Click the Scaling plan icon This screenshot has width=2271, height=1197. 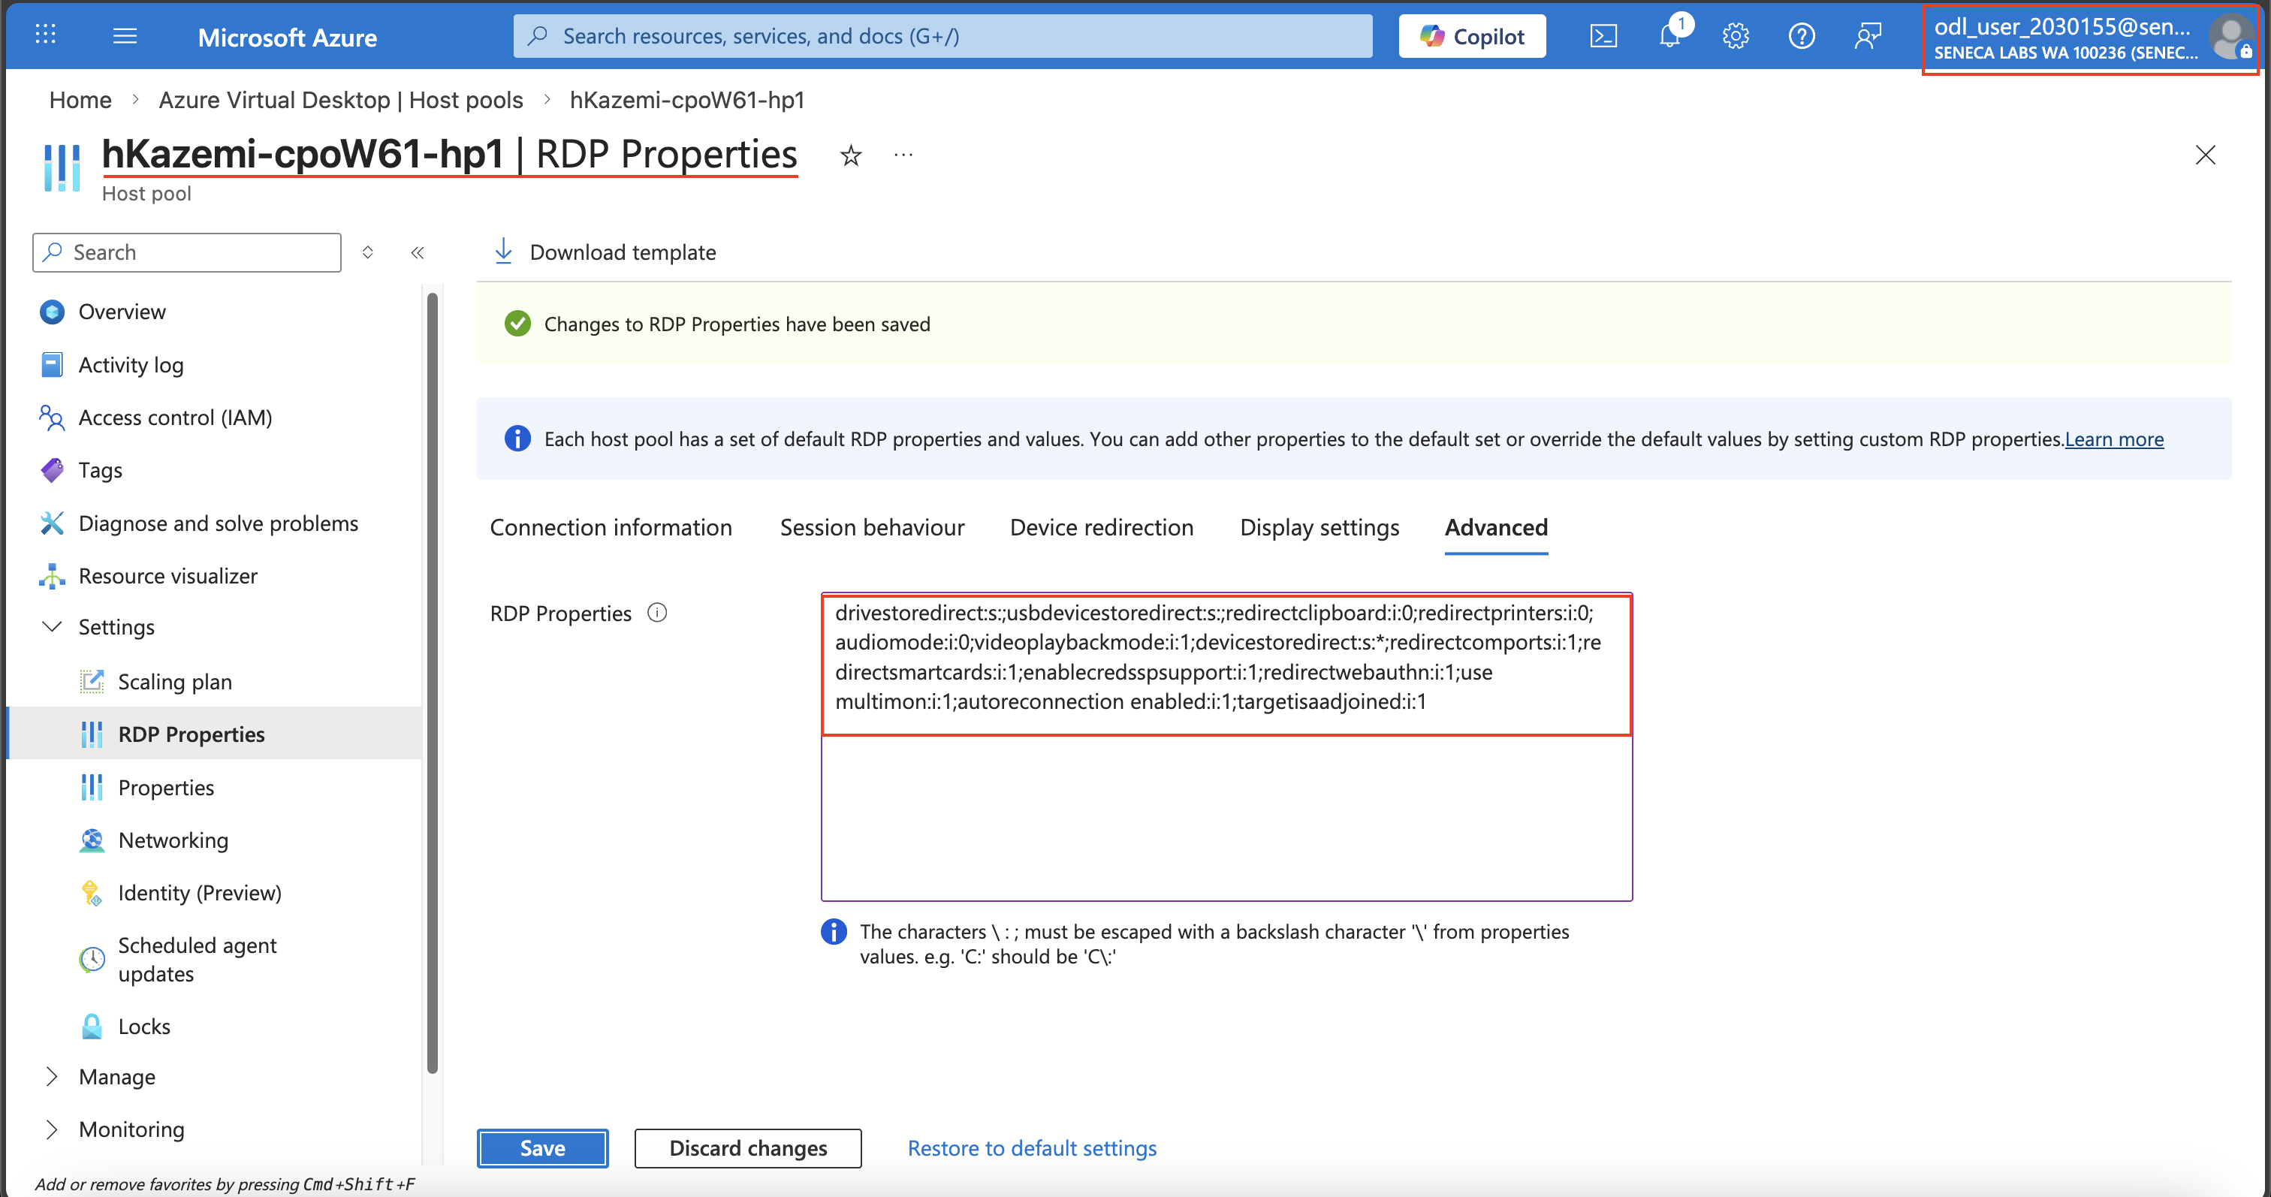(x=92, y=681)
